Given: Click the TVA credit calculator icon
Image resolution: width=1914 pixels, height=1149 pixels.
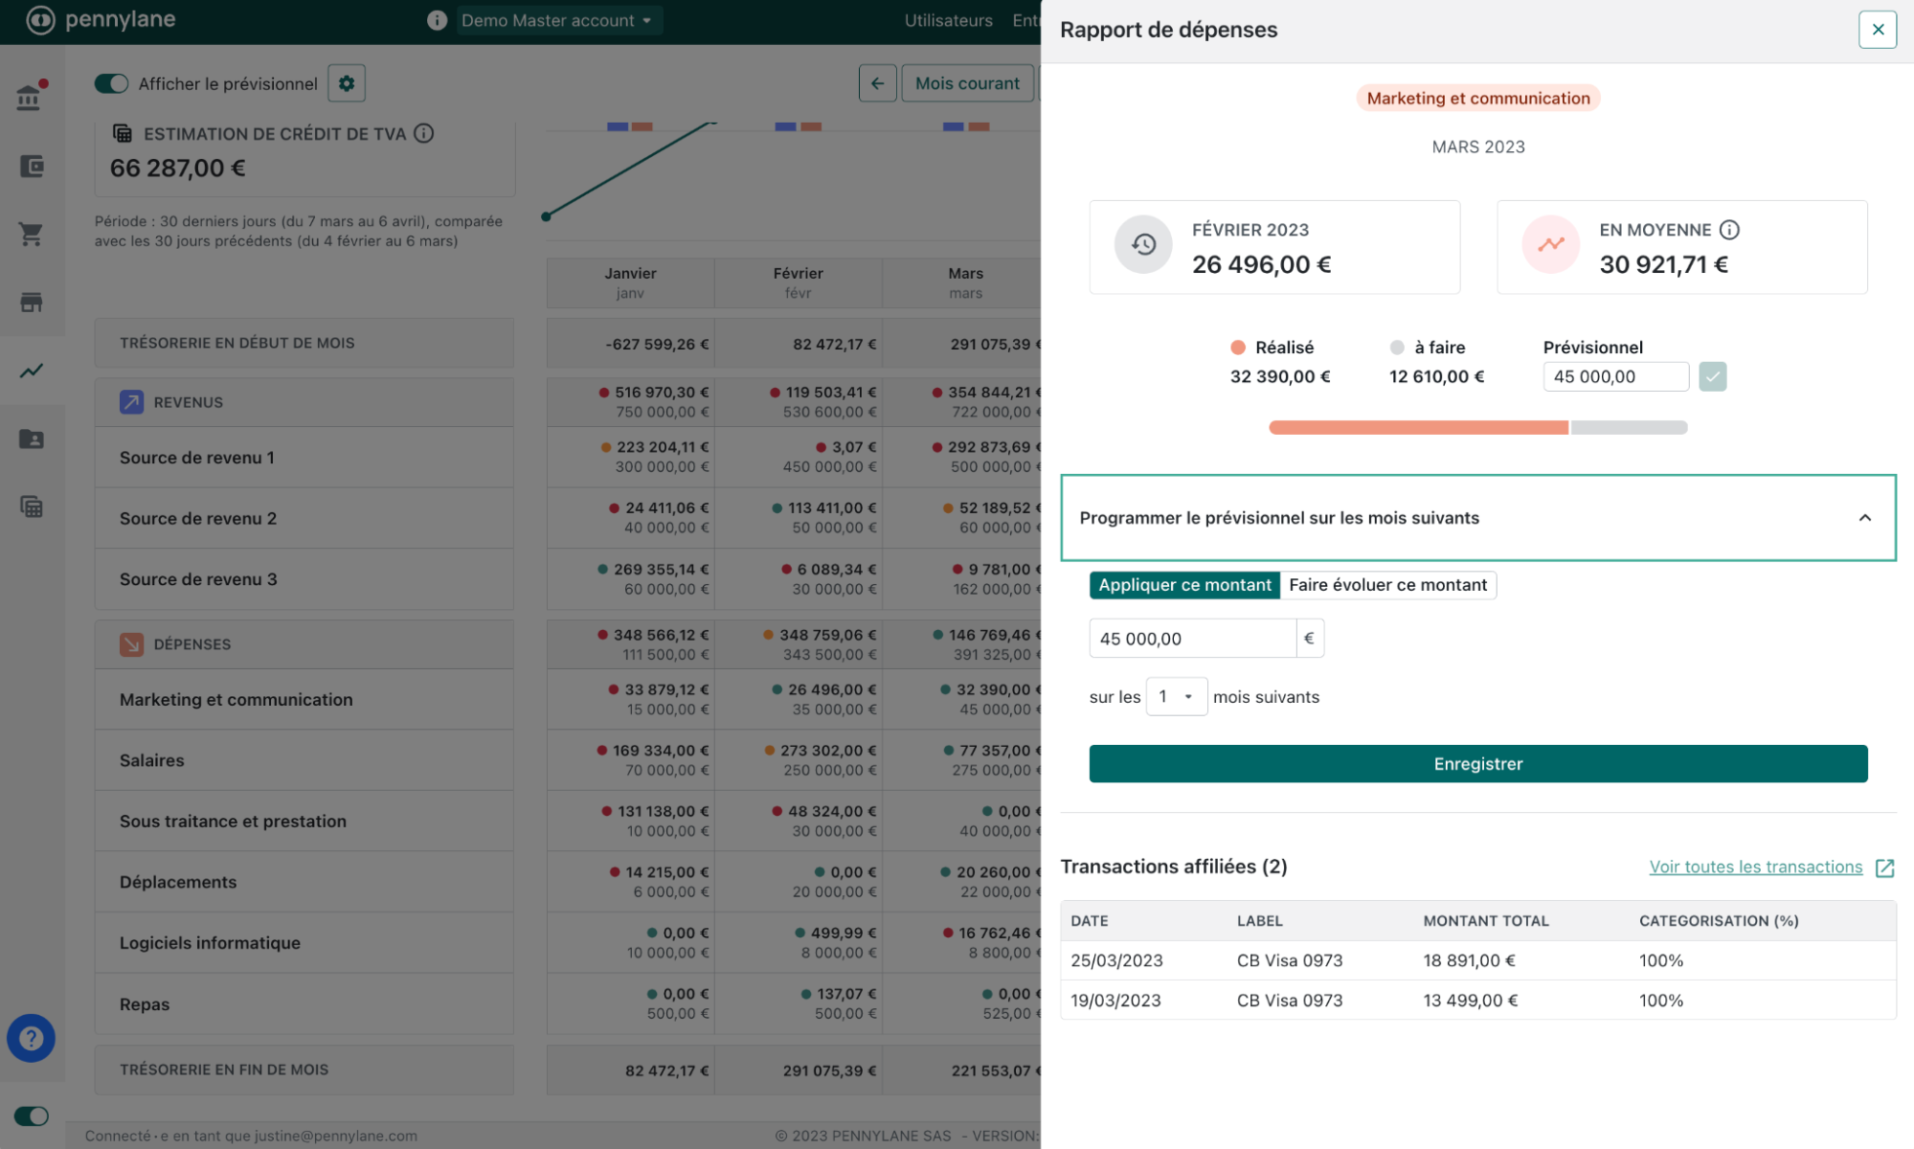Looking at the screenshot, I should 123,133.
